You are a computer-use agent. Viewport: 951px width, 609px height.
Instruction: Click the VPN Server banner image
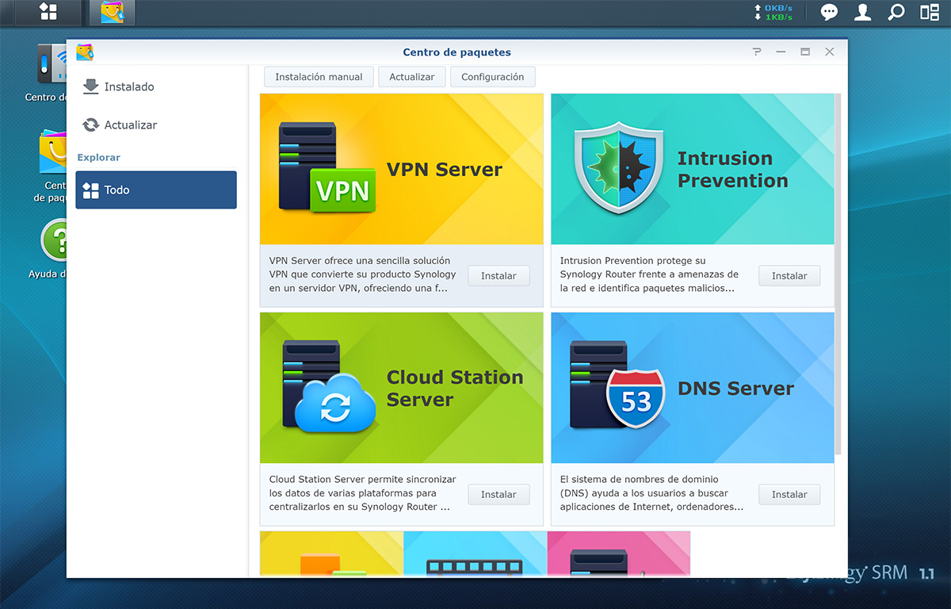click(402, 169)
